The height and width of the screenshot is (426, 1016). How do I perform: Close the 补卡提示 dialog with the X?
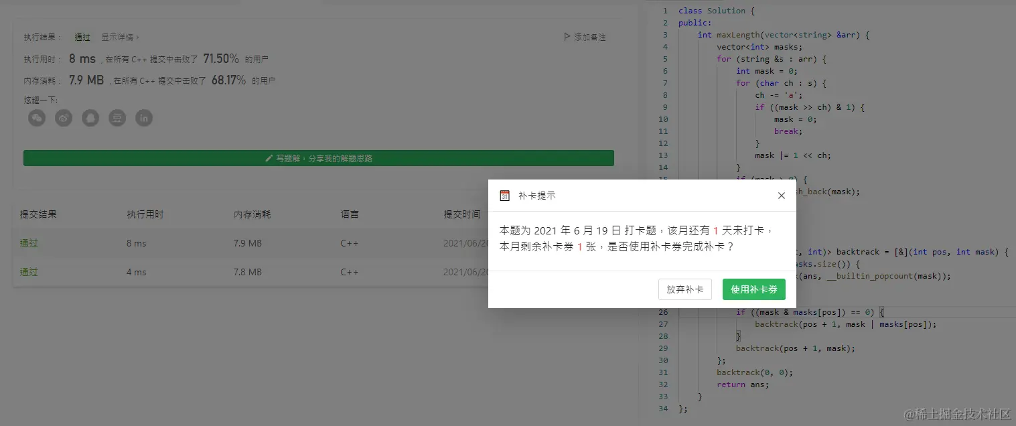pyautogui.click(x=781, y=196)
